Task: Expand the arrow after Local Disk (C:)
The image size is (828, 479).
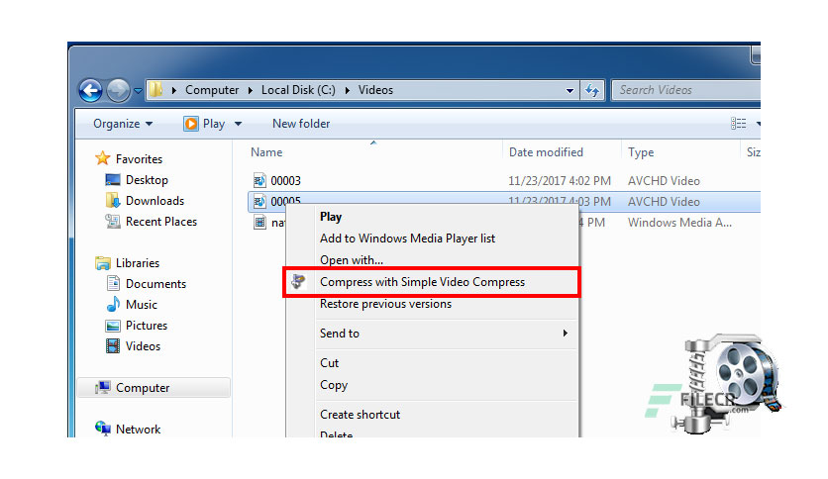Action: [347, 90]
